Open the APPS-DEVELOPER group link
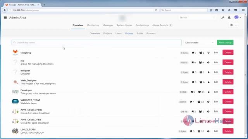 [31, 120]
